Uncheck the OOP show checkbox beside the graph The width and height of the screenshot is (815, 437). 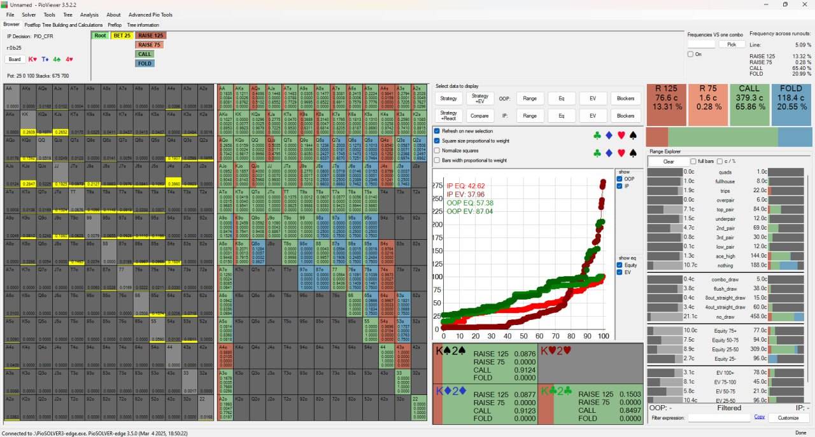[620, 179]
